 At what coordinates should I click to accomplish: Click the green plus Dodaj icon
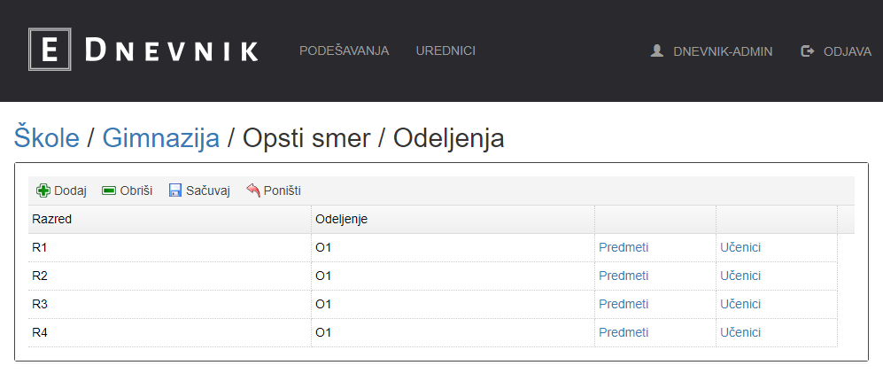pyautogui.click(x=43, y=190)
